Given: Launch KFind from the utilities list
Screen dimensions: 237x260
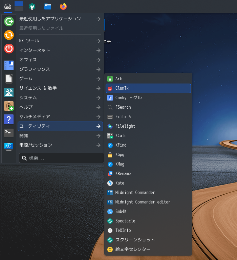Looking at the screenshot, I should pos(148,145).
